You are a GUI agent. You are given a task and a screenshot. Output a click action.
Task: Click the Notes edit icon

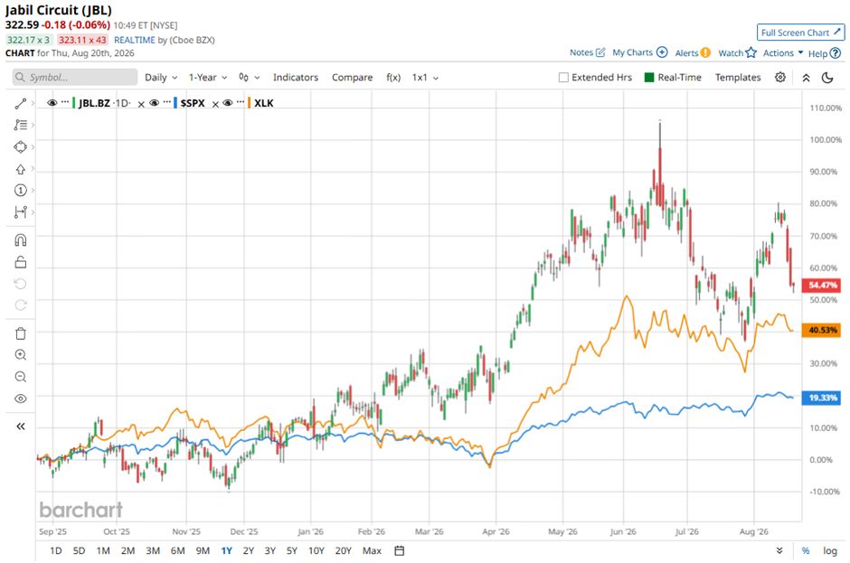click(600, 52)
